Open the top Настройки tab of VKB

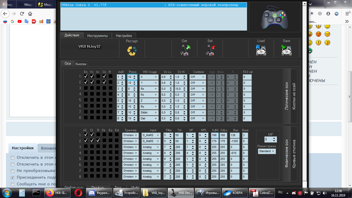(124, 36)
